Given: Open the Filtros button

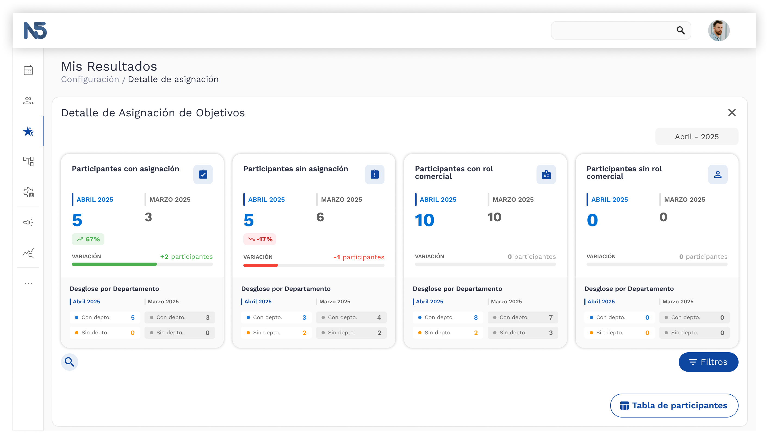Looking at the screenshot, I should [708, 362].
